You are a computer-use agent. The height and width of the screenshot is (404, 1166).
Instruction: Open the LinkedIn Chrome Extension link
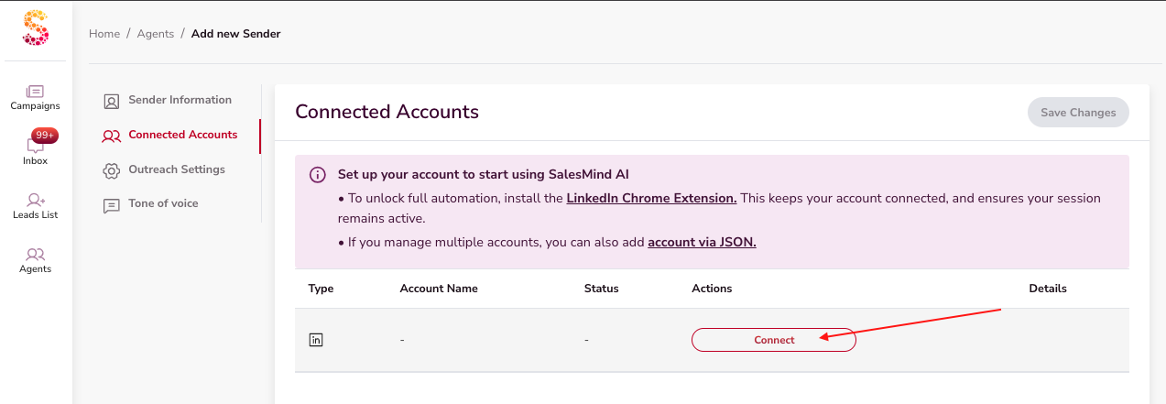[x=651, y=198]
